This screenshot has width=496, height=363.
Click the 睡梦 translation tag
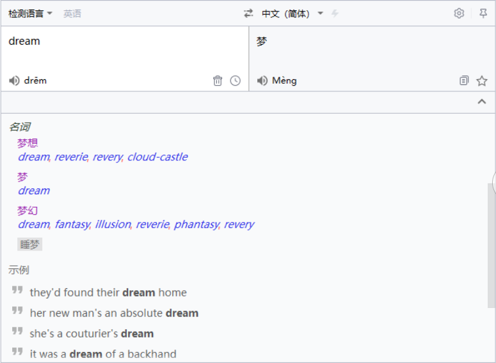pos(29,244)
